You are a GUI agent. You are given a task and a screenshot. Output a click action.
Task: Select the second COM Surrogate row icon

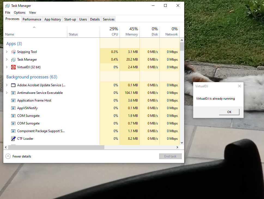point(13,123)
